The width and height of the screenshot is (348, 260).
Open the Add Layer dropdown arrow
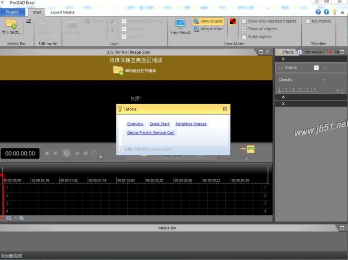tap(74, 37)
